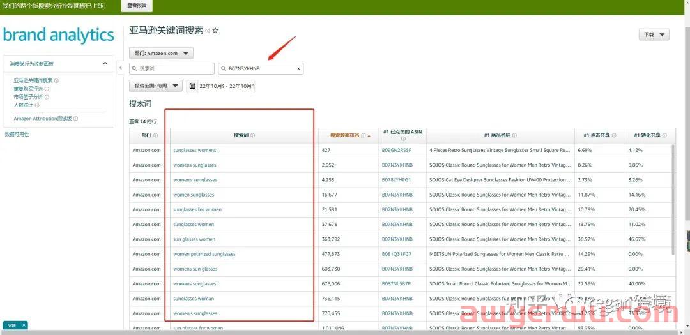Click info icon next to sidebar 亚马逊关键词搜索 link
The height and width of the screenshot is (335, 690).
[x=57, y=80]
